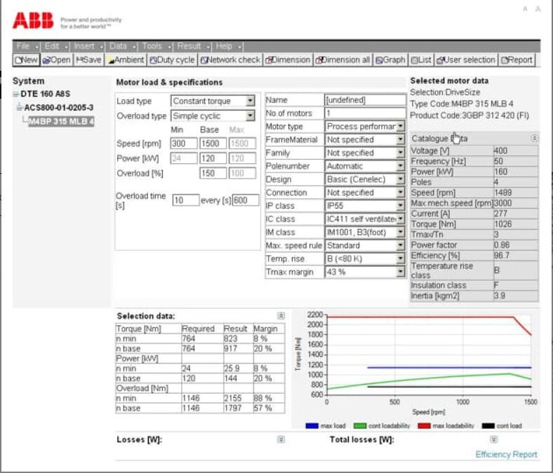Image resolution: width=553 pixels, height=473 pixels.
Task: Collapse the Catalogue data section
Action: coord(534,139)
